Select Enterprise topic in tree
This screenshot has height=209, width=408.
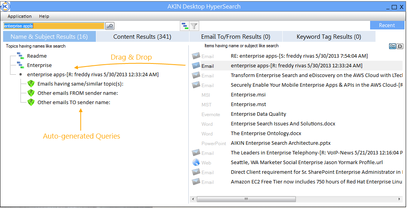click(x=39, y=65)
